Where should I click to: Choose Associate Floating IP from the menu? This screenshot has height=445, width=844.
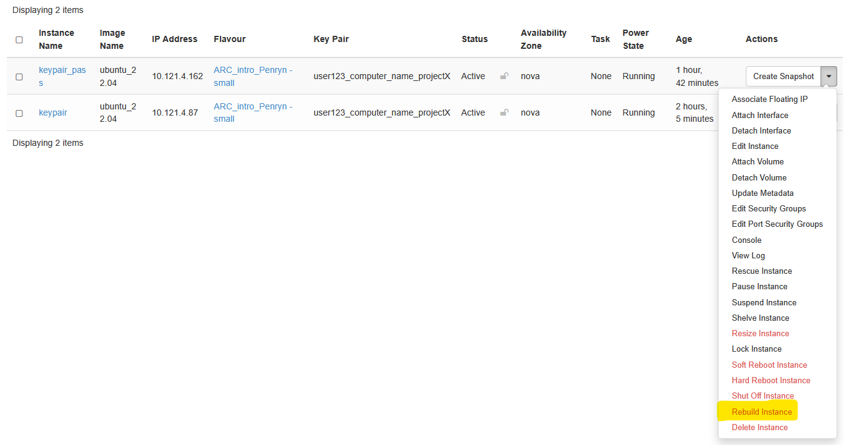(769, 99)
